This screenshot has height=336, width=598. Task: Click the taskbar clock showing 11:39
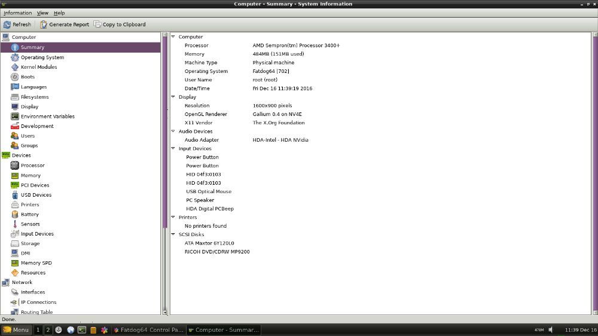581,330
